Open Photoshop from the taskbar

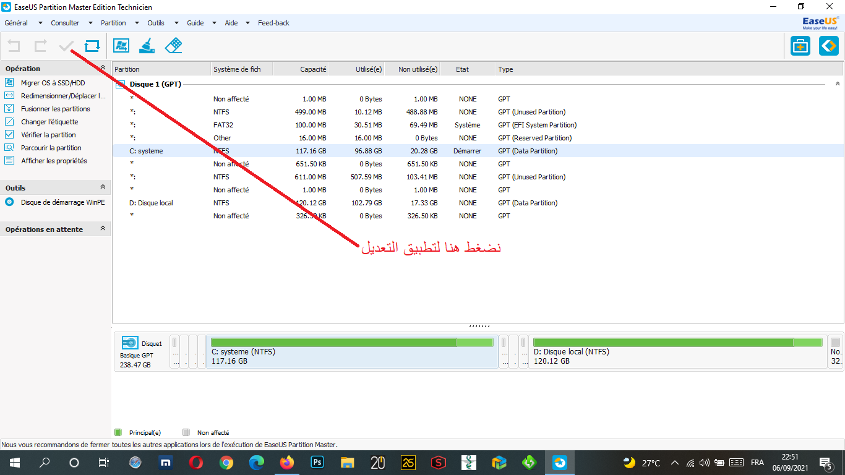point(317,463)
